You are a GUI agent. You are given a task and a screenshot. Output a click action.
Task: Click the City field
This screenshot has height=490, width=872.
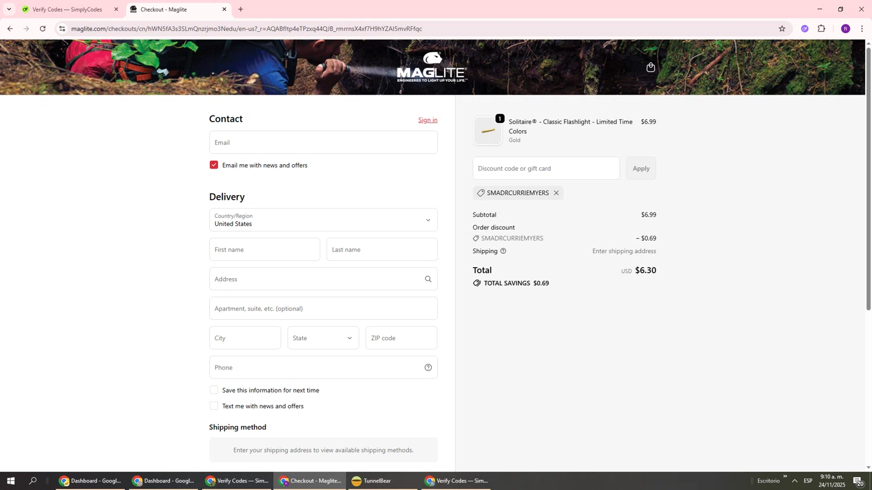245,338
